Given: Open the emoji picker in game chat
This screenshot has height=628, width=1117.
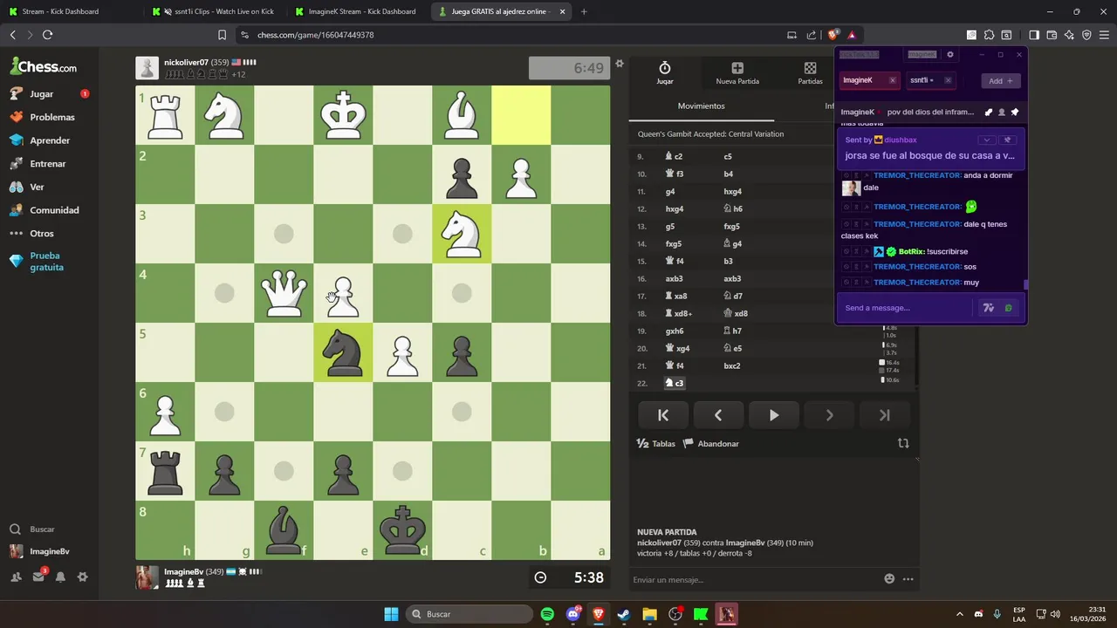Looking at the screenshot, I should (889, 578).
